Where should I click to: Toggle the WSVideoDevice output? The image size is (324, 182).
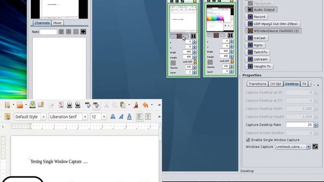273,31
